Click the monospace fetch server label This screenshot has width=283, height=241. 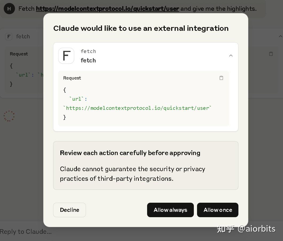pyautogui.click(x=88, y=51)
